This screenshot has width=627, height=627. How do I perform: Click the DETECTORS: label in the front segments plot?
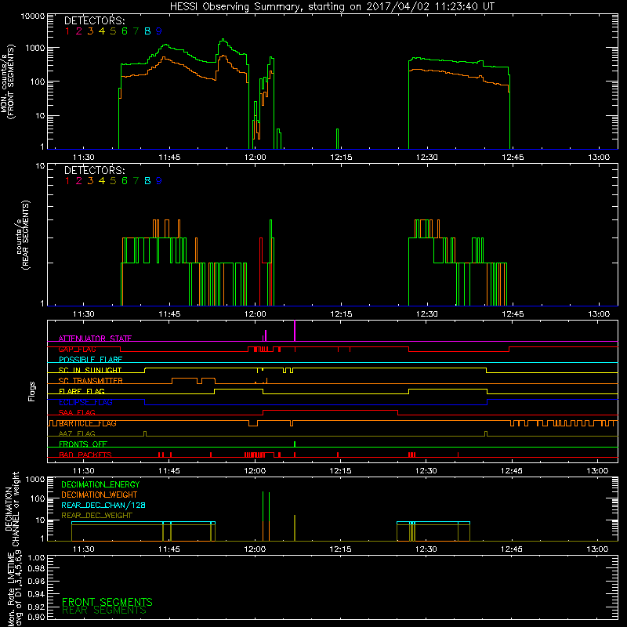coord(95,21)
